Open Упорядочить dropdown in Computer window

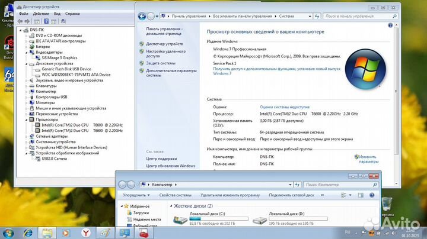[x=136, y=195]
